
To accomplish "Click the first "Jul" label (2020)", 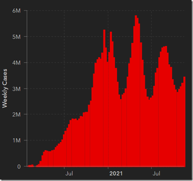I will pyautogui.click(x=69, y=174).
